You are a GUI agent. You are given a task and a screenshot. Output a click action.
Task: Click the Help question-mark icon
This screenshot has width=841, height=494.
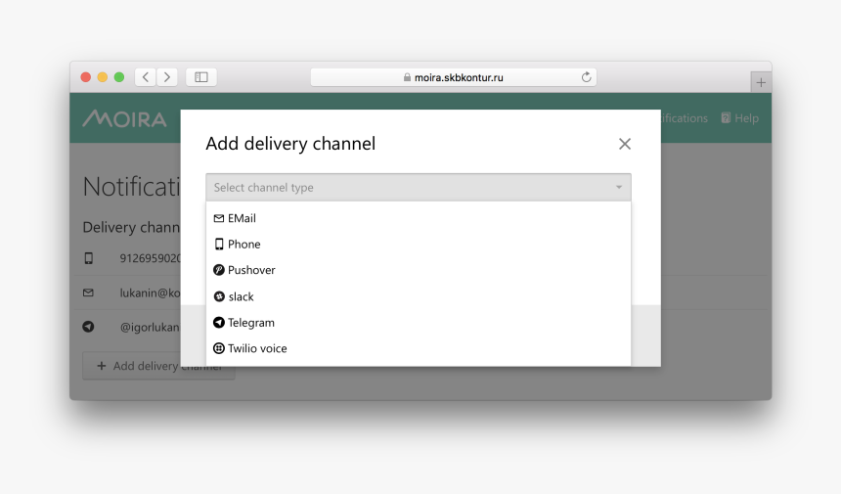coord(726,118)
